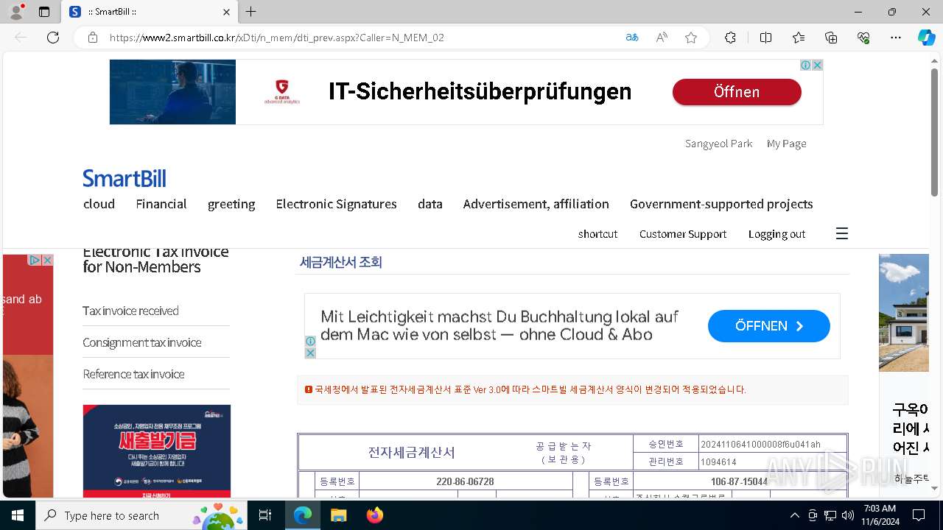Open Customer Support link
The image size is (943, 530).
point(683,234)
